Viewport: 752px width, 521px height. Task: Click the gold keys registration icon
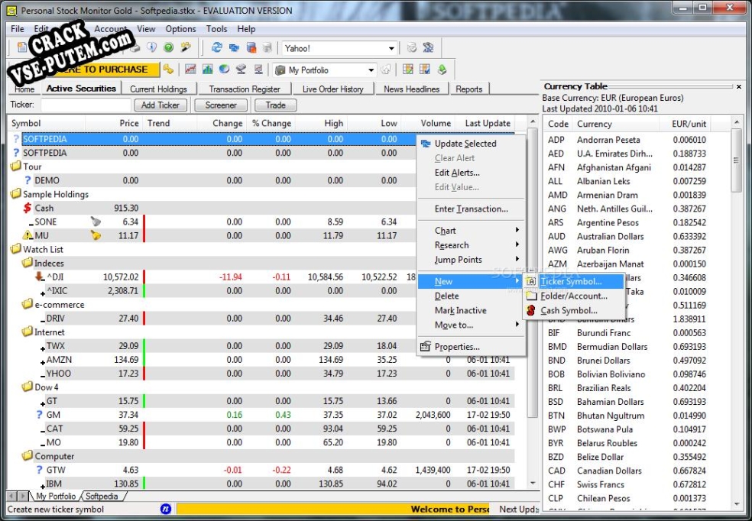[168, 69]
